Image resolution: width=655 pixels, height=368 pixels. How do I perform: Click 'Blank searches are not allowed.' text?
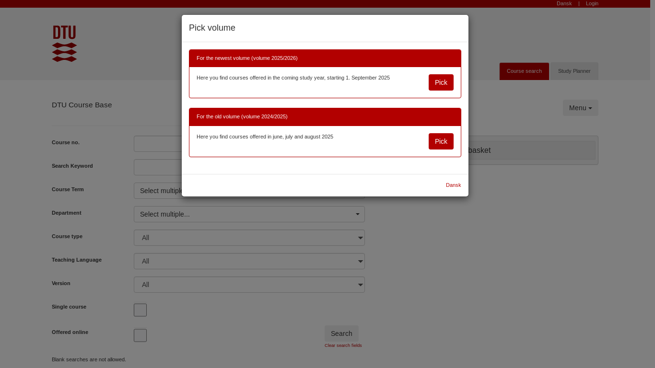pos(89,359)
